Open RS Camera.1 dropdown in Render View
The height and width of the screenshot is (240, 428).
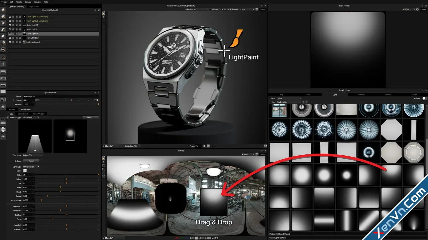pyautogui.click(x=197, y=9)
